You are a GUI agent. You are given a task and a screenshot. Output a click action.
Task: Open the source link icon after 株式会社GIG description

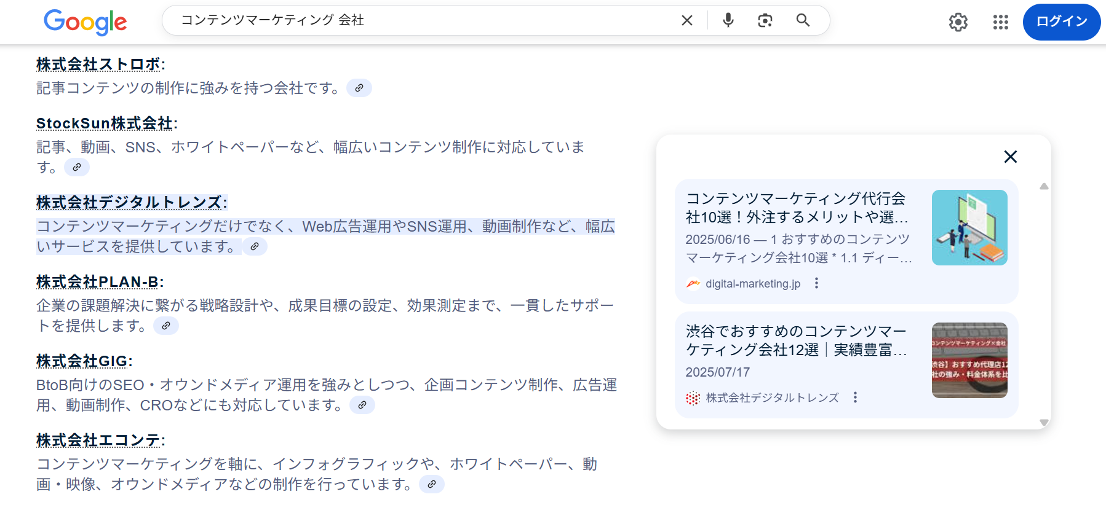coord(362,405)
